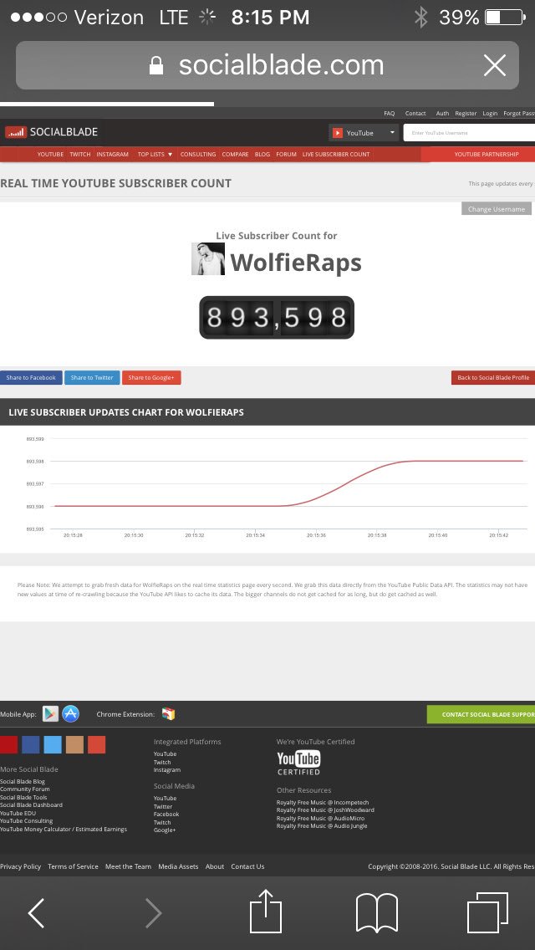Image resolution: width=535 pixels, height=950 pixels.
Task: Click Royalty Free Music @ AudioMicro
Action: point(320,818)
